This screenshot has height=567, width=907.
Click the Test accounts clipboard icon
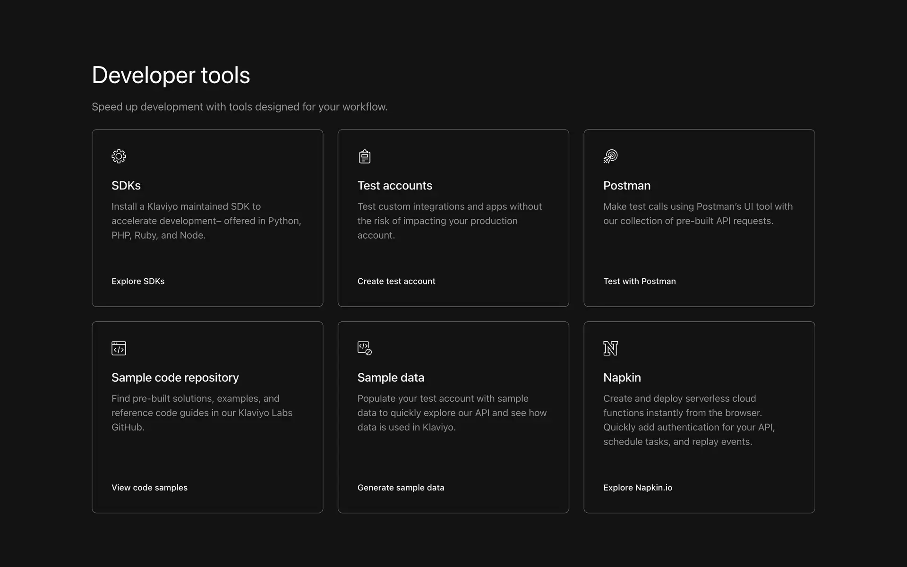364,156
